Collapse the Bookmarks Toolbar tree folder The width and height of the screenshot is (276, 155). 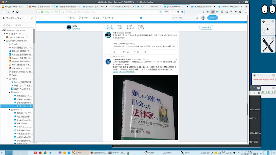point(2,30)
